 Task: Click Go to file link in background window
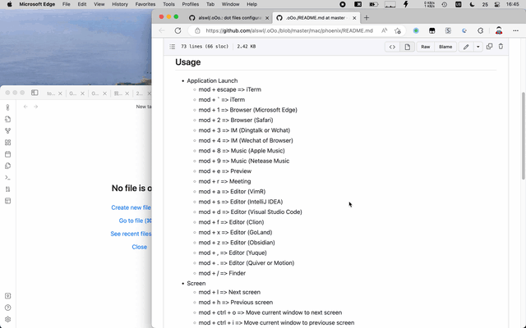tap(135, 221)
